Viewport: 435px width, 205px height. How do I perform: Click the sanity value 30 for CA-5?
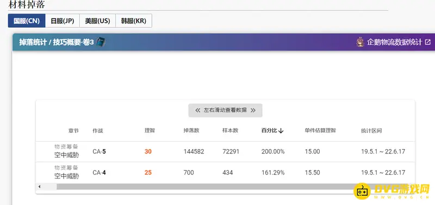148,152
